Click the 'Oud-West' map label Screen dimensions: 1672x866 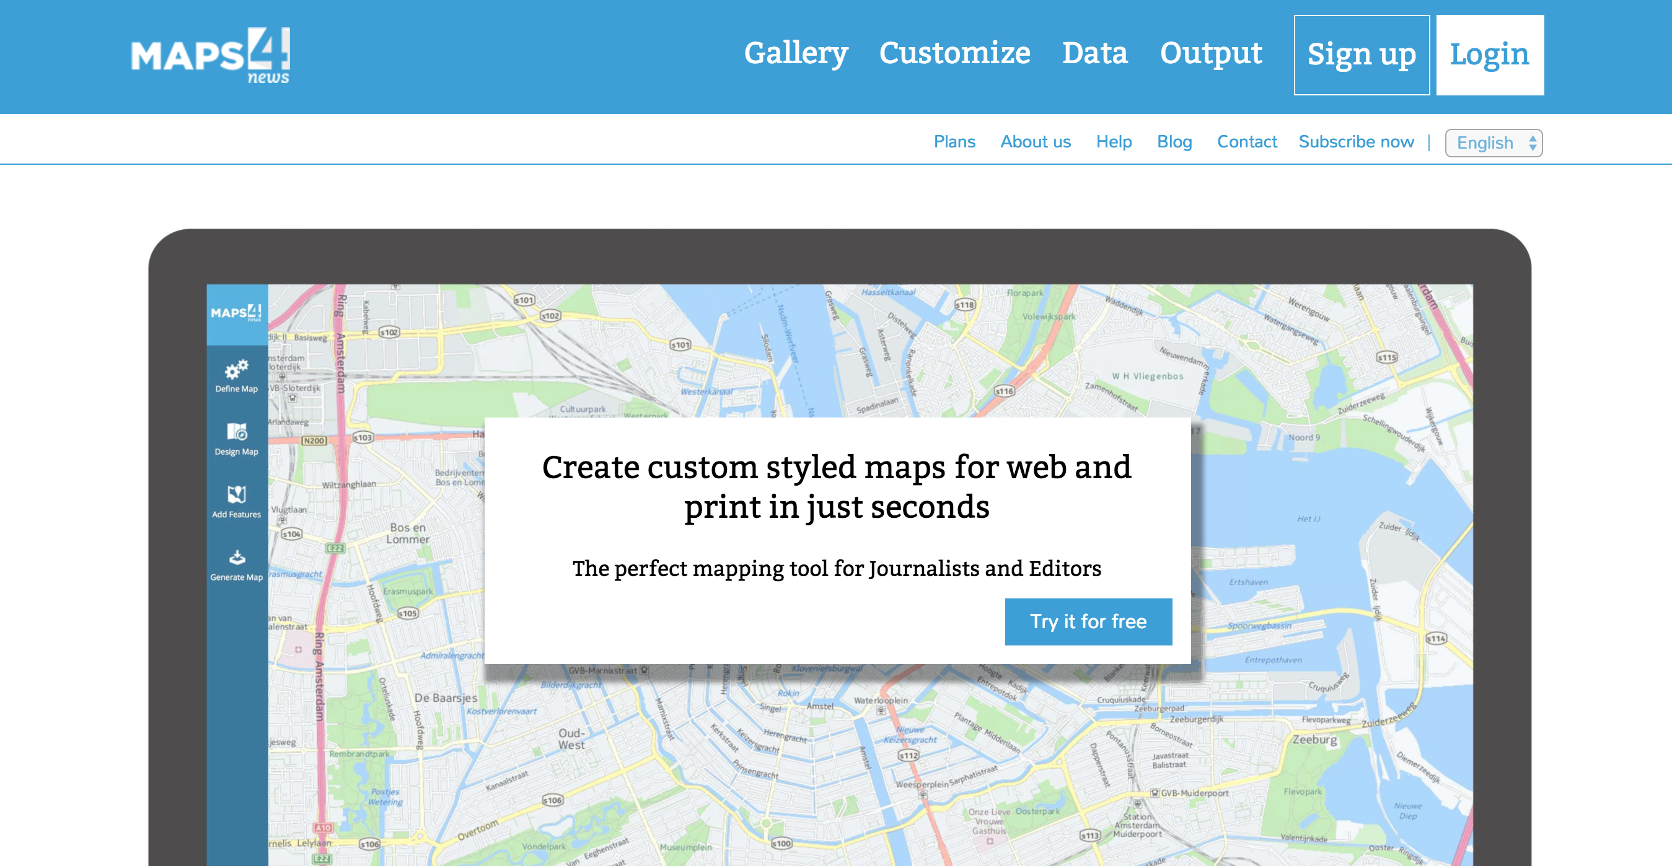[571, 739]
